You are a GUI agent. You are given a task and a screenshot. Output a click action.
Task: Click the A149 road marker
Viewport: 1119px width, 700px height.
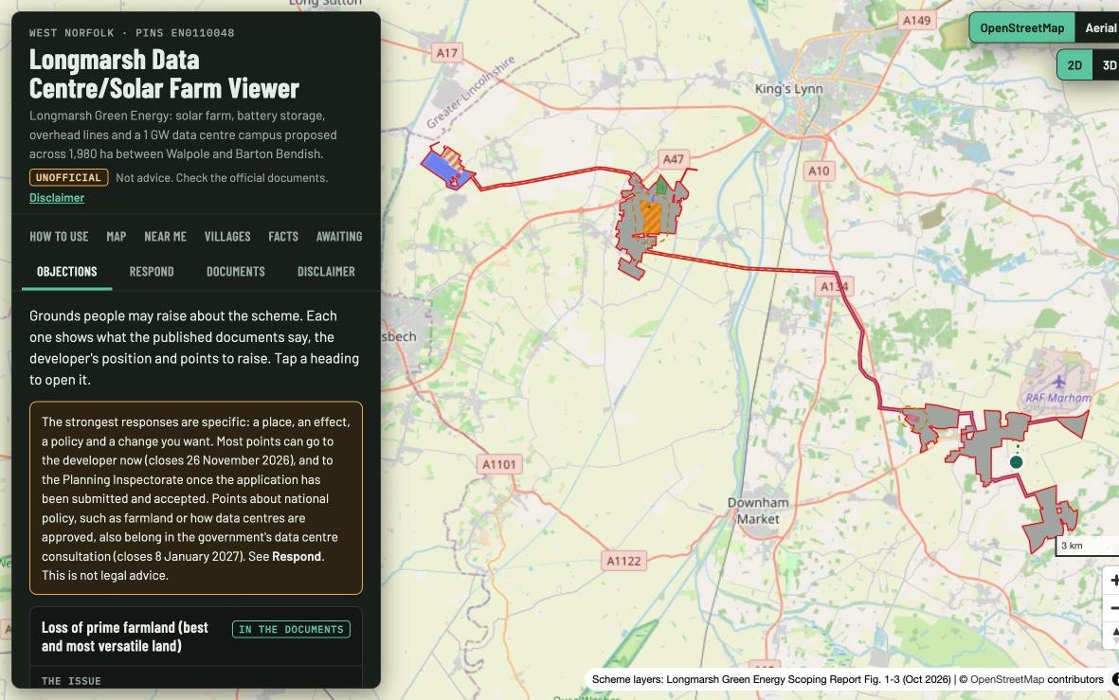tap(916, 20)
